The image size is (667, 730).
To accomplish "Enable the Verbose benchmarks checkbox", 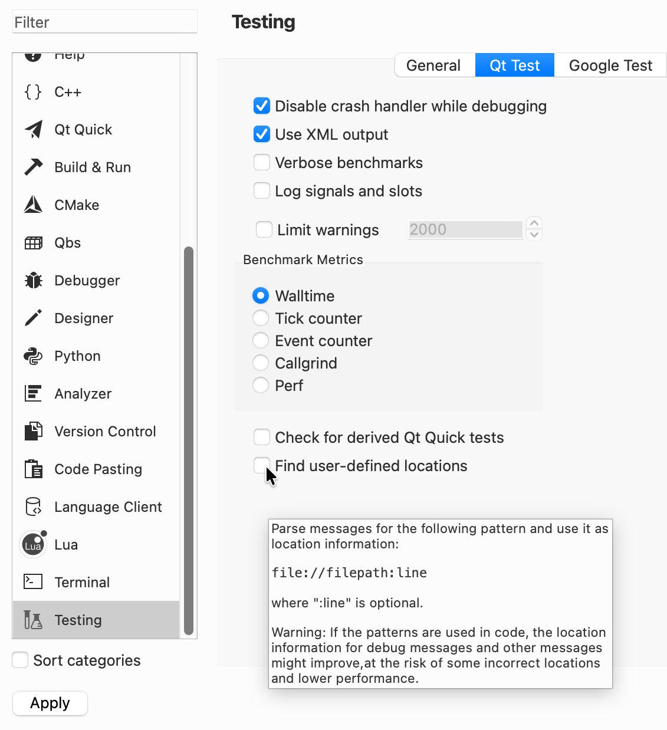I will 262,163.
